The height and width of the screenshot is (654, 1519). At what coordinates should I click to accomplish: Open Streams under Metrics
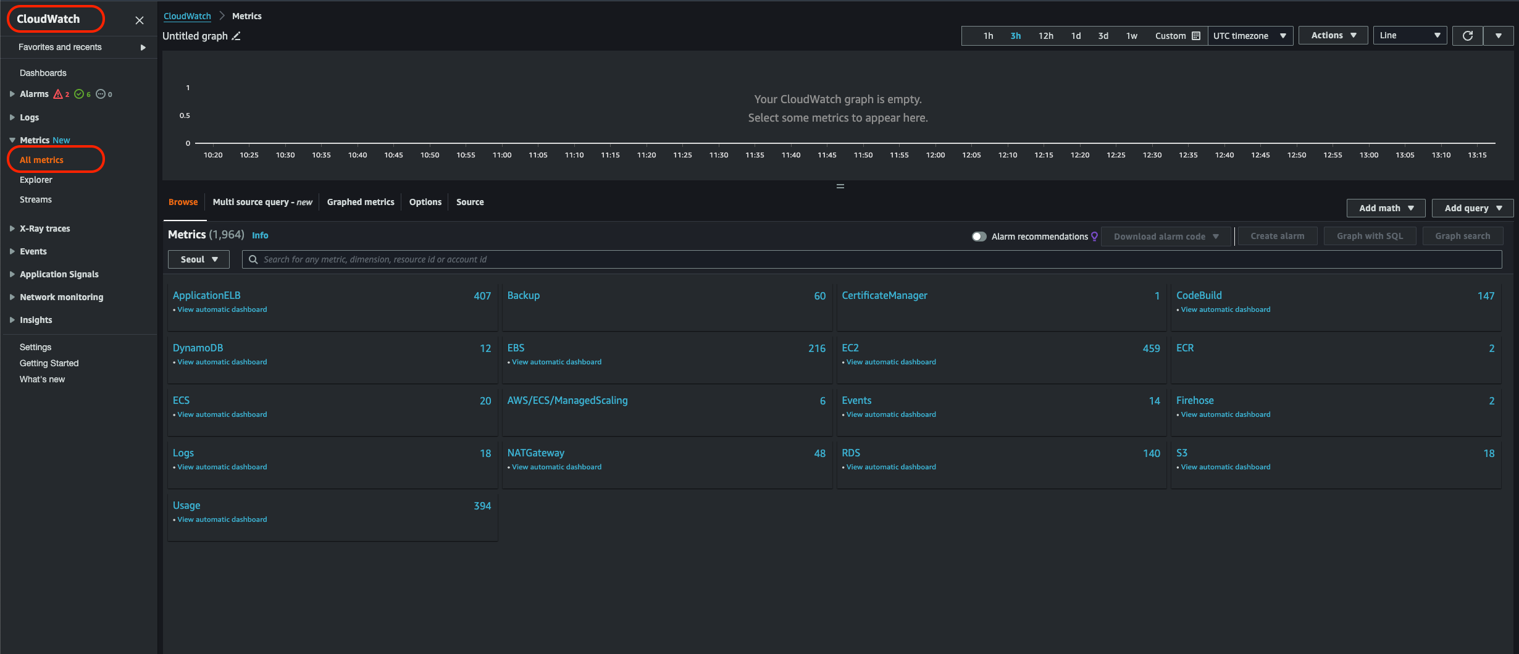36,199
